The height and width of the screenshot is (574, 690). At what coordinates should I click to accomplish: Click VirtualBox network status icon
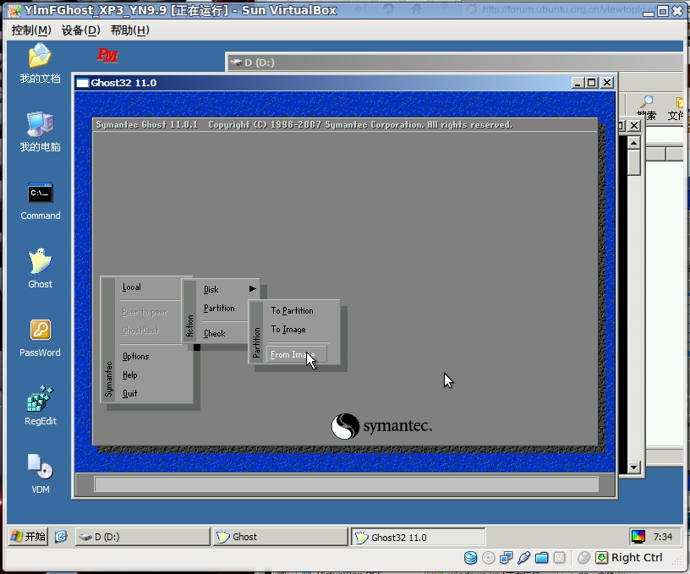pos(506,558)
